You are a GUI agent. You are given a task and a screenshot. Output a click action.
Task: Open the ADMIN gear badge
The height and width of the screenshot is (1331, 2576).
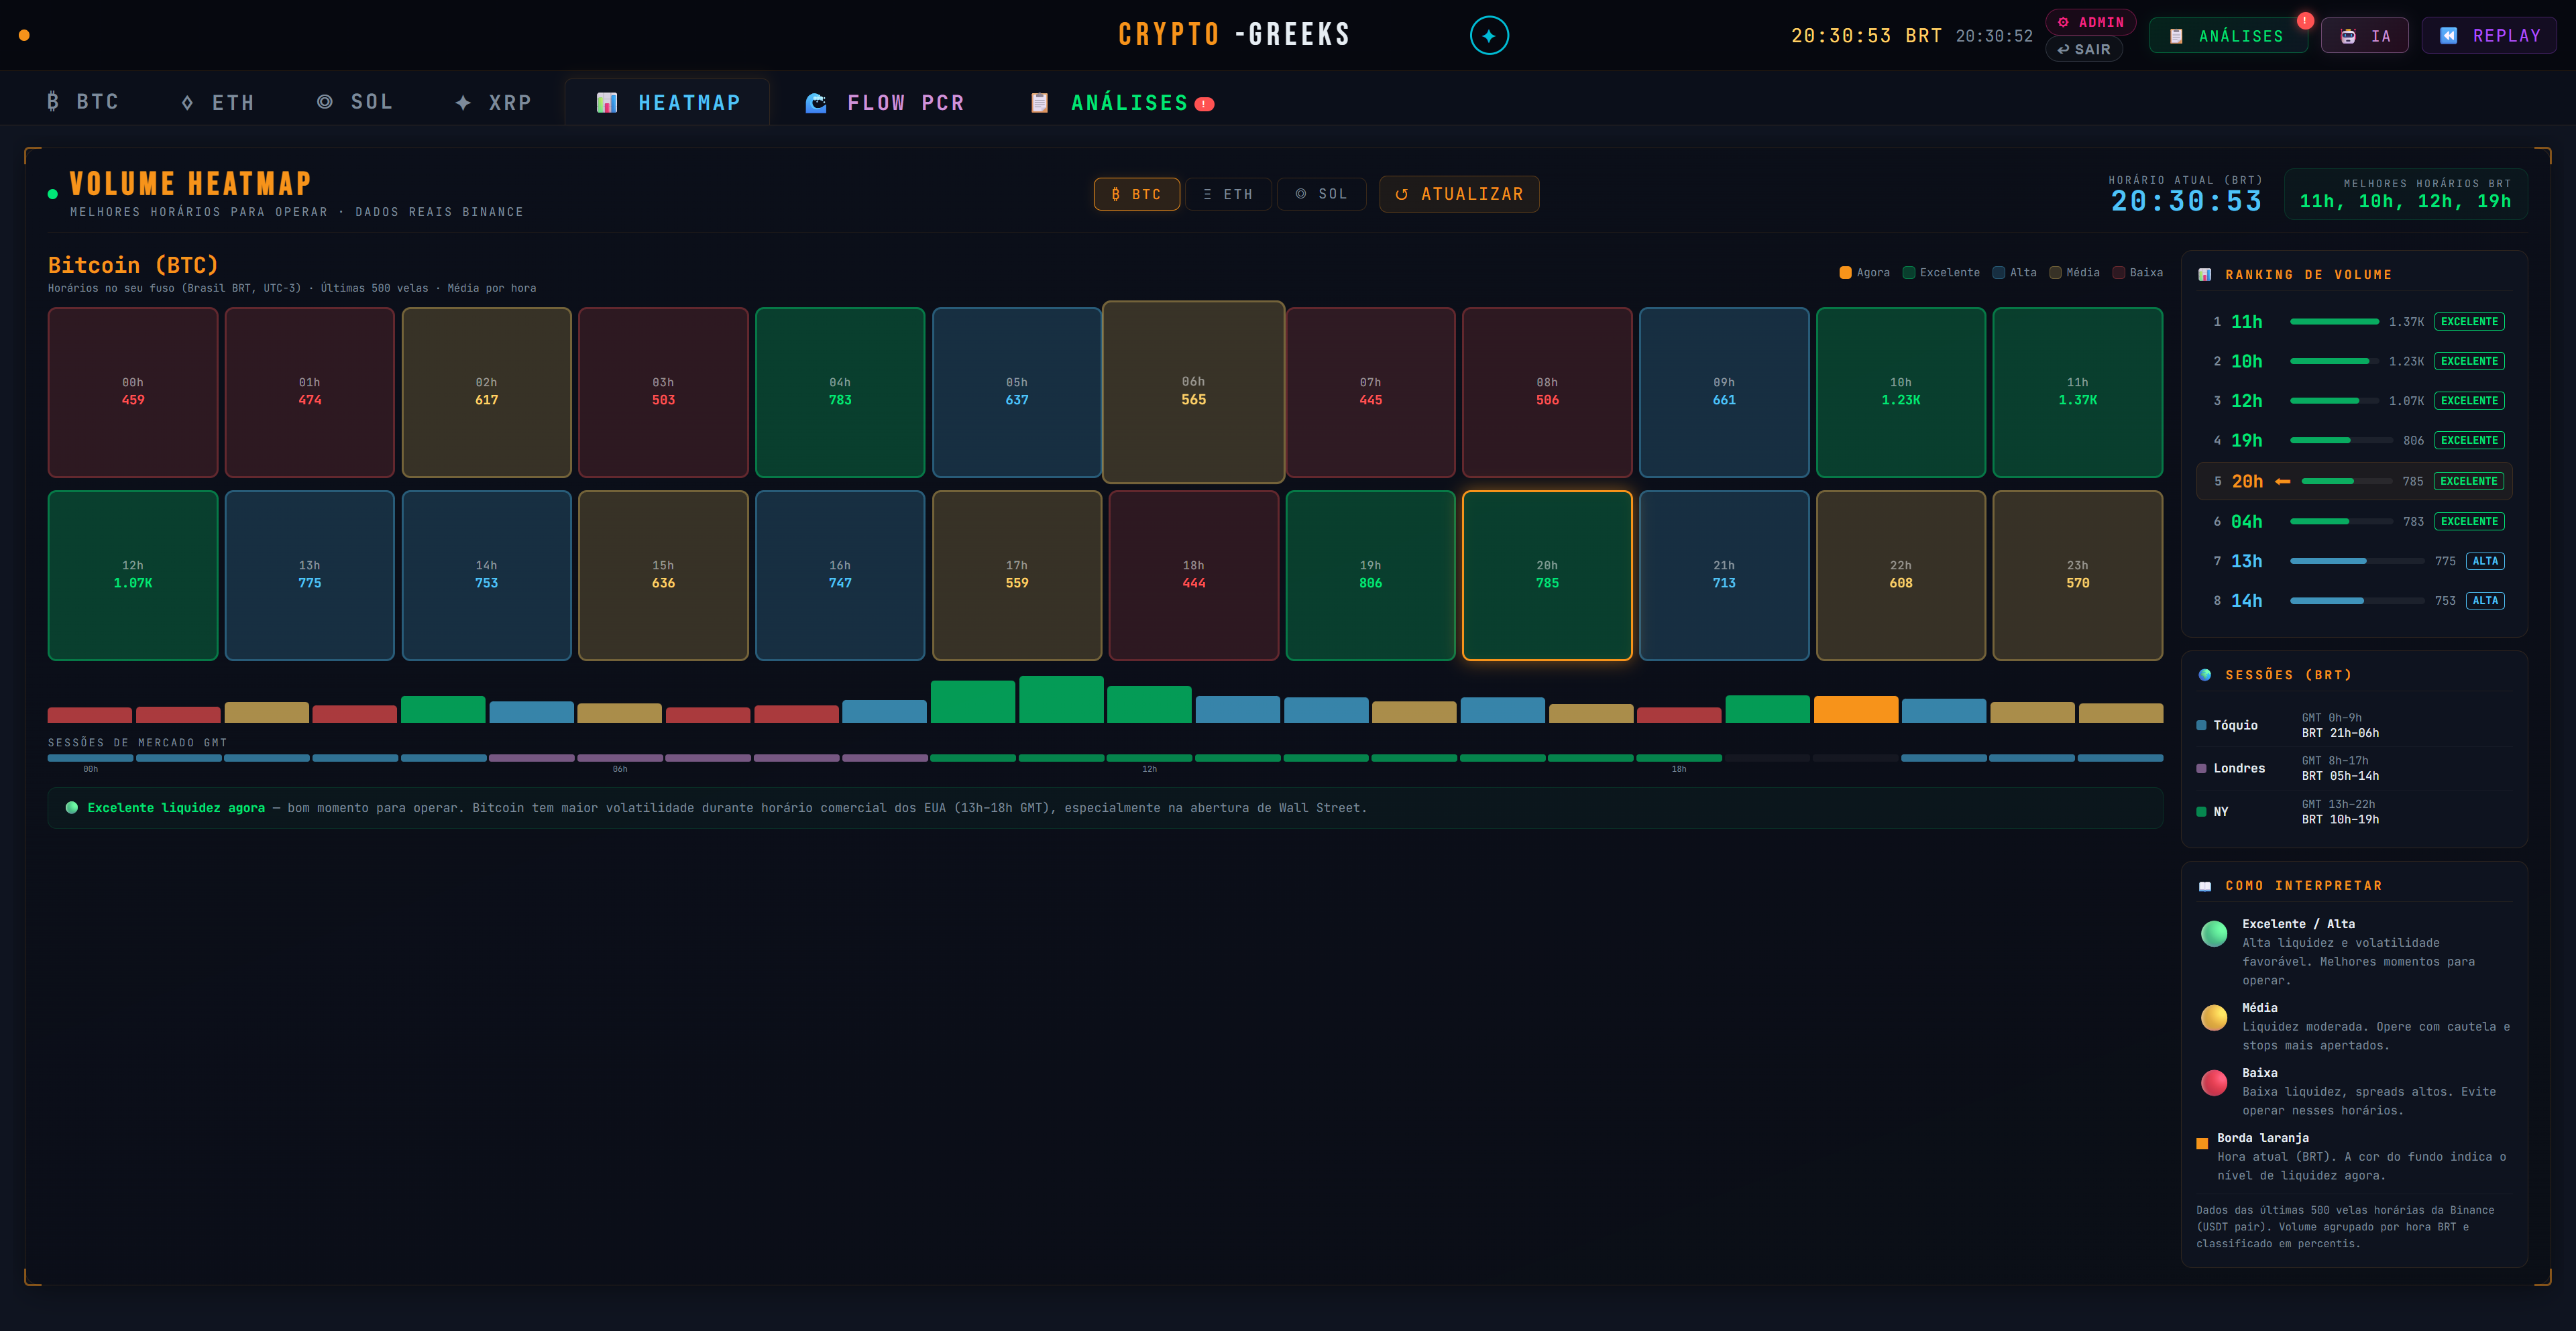tap(2090, 22)
